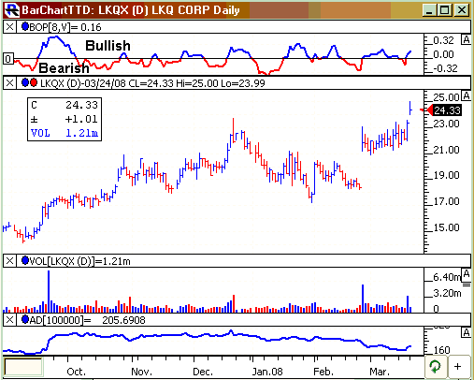Click the LKQX (D)-03/24/08 header text
The image size is (474, 380).
point(152,83)
